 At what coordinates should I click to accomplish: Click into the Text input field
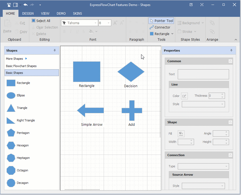click(x=203, y=74)
